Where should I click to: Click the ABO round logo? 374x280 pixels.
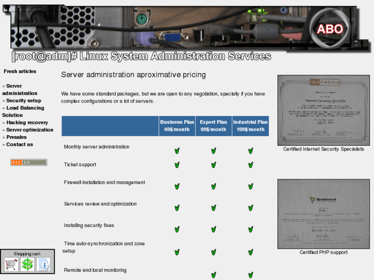[329, 29]
